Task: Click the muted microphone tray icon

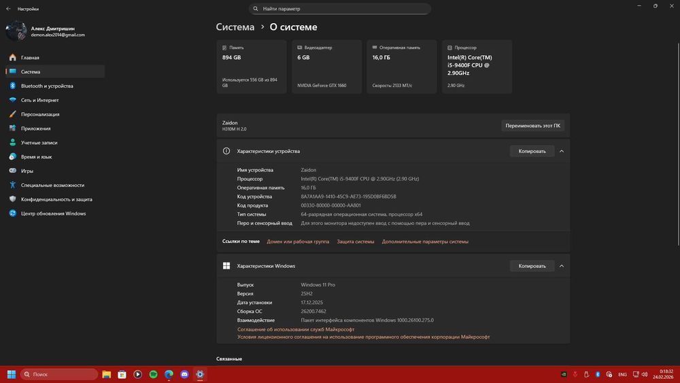Action: (x=575, y=374)
